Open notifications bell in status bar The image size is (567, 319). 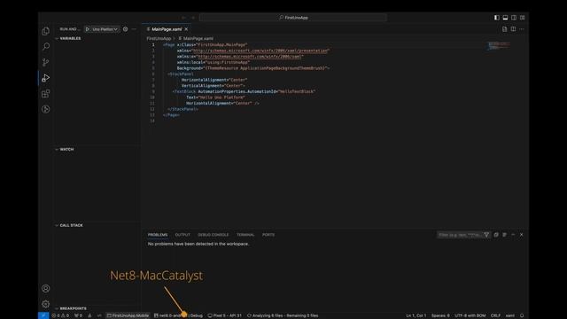click(x=522, y=315)
